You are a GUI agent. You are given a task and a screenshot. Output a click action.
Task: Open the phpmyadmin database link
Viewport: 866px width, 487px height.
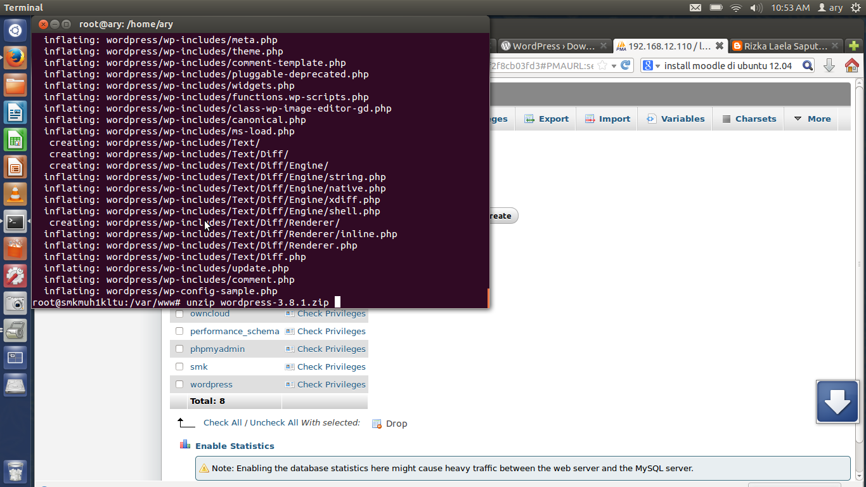click(217, 349)
